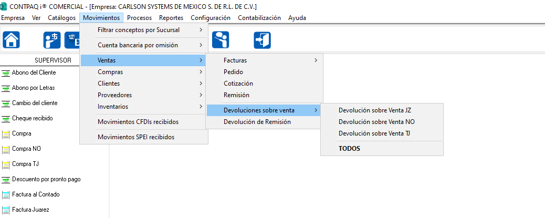545x218 pixels.
Task: Choose Devolución sobre Venta NO
Action: [382, 122]
